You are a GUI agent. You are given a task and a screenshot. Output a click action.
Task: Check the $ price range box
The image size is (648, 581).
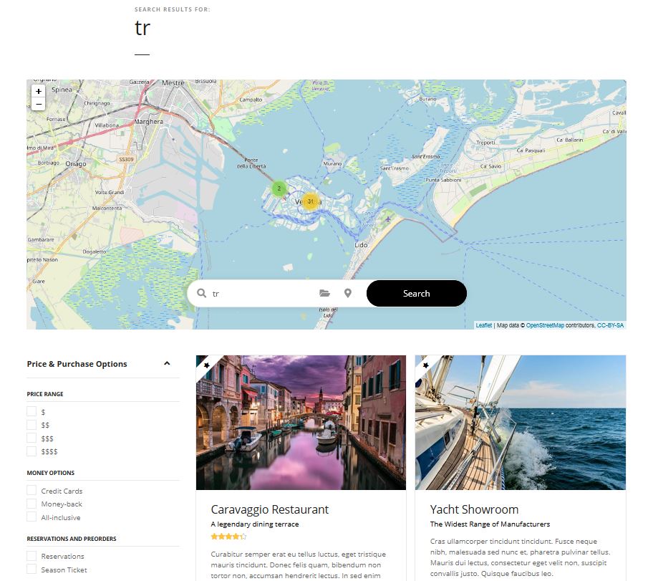pos(32,411)
